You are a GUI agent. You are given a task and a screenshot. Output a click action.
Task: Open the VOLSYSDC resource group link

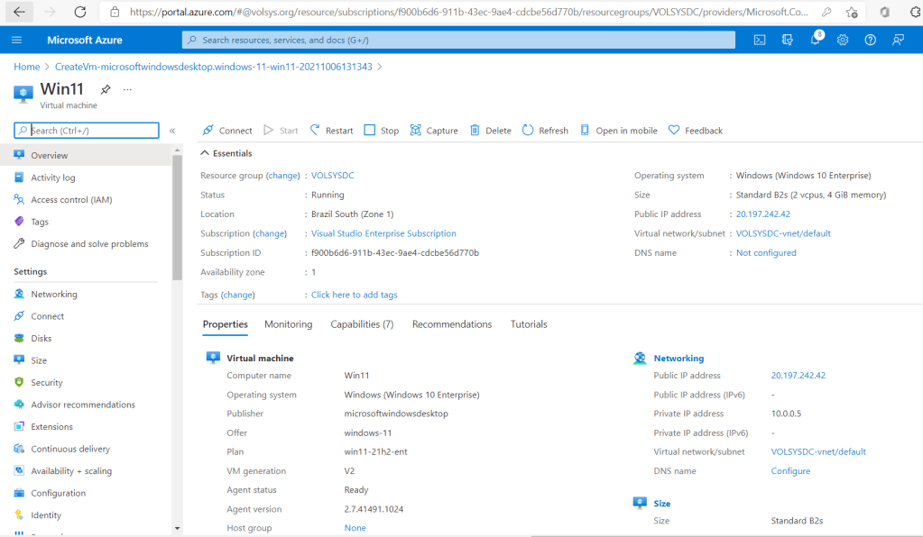click(x=332, y=176)
